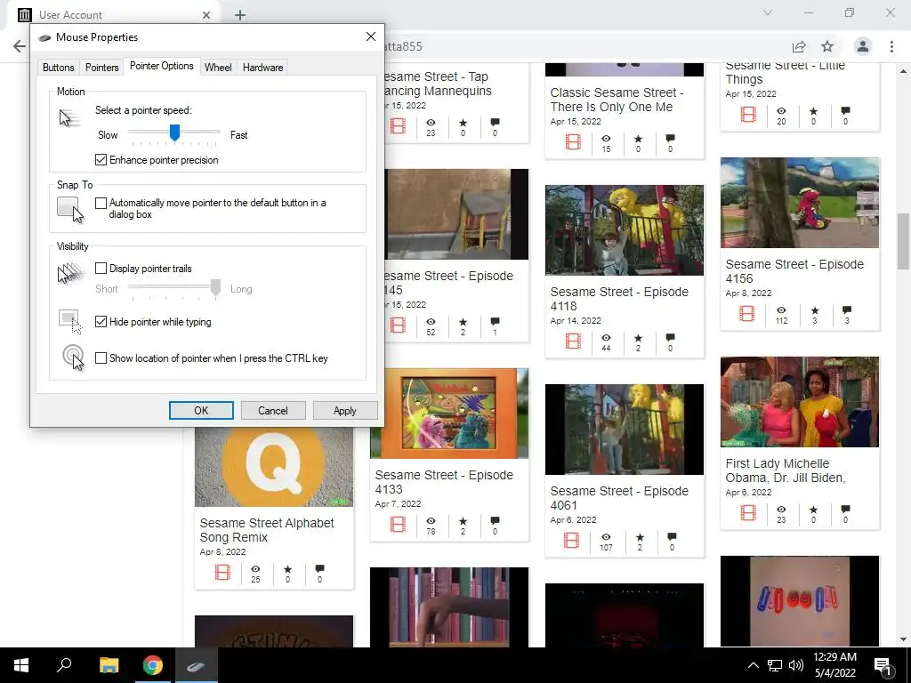Click the scrollbar up arrow

(x=904, y=71)
